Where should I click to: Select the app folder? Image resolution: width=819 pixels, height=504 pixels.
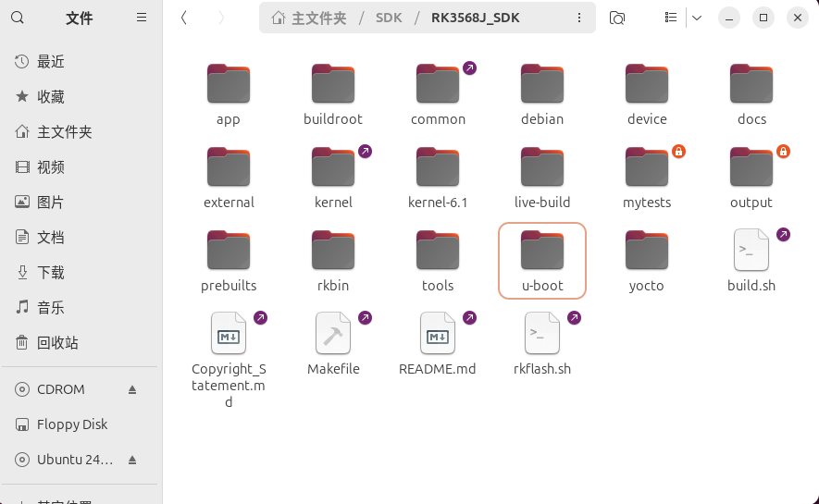click(229, 94)
